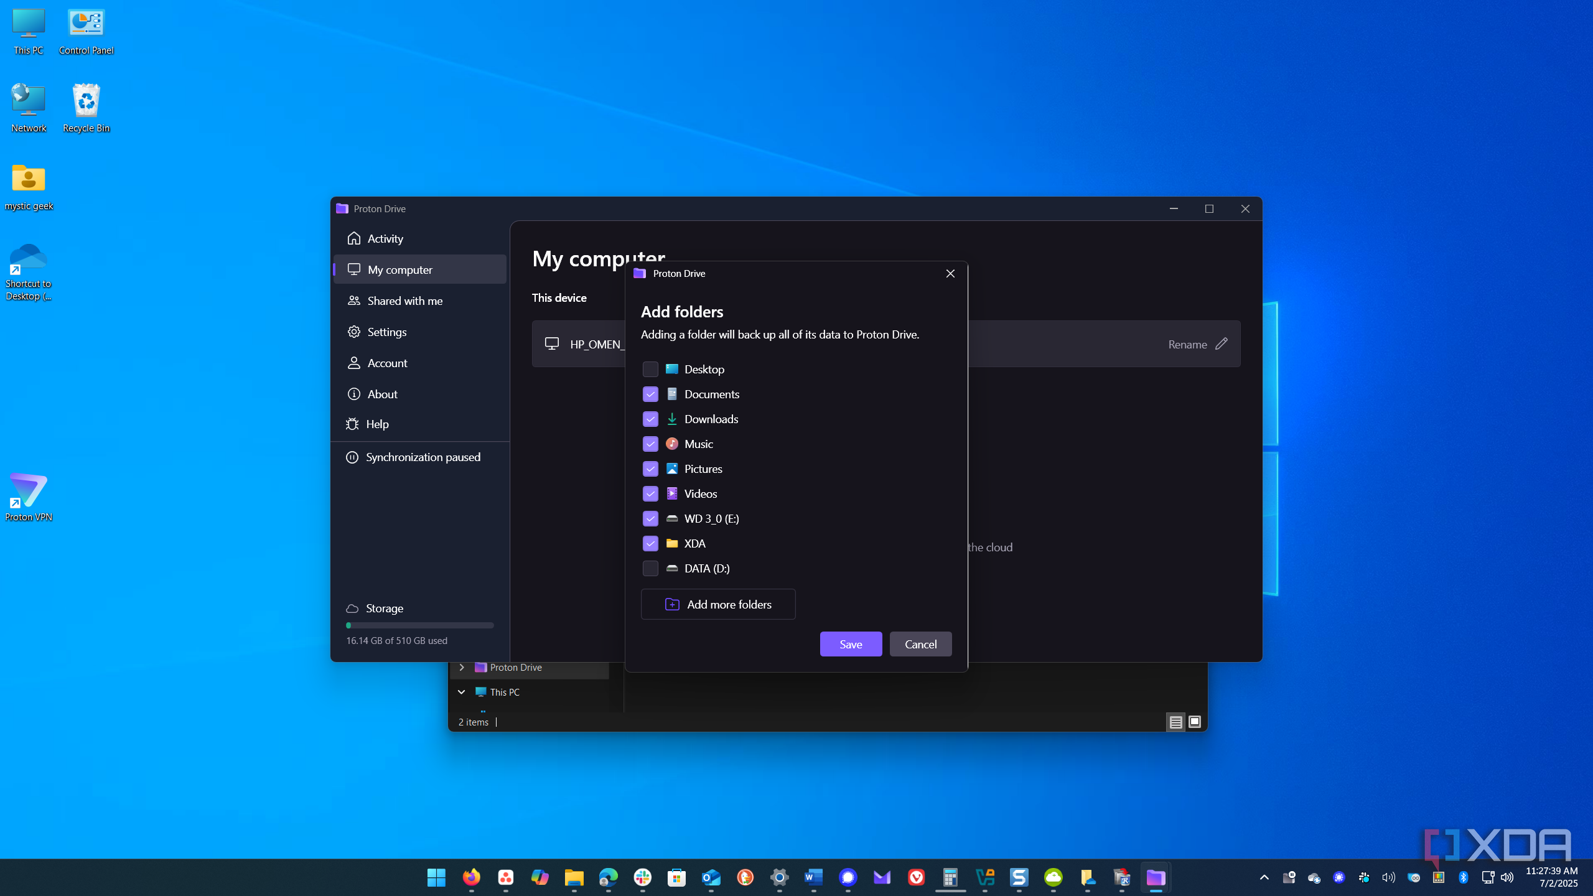Click the storage usage progress bar
This screenshot has width=1593, height=896.
click(x=420, y=625)
